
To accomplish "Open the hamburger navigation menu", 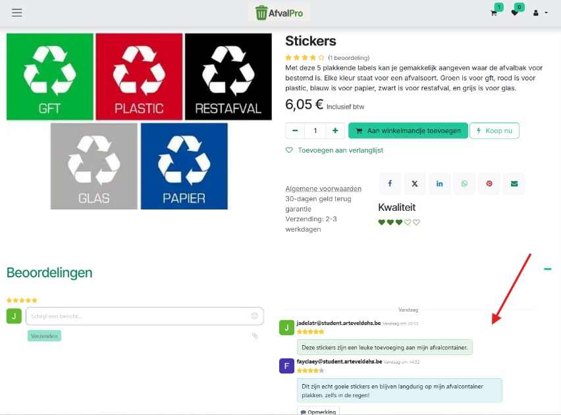I will pyautogui.click(x=17, y=13).
